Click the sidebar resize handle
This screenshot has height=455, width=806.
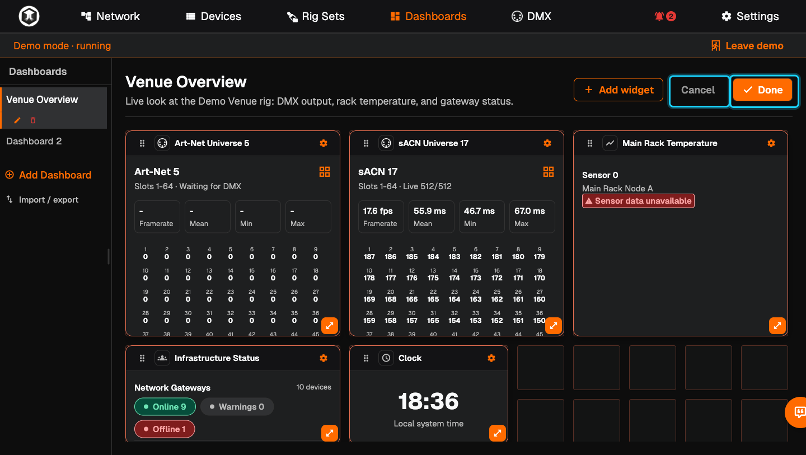(x=109, y=256)
